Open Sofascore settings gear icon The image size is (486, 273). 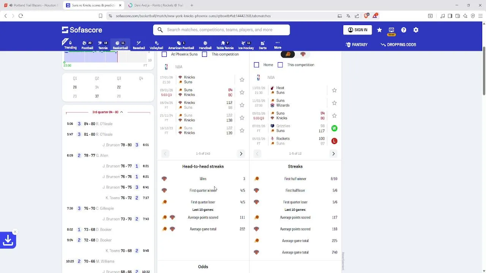click(416, 30)
